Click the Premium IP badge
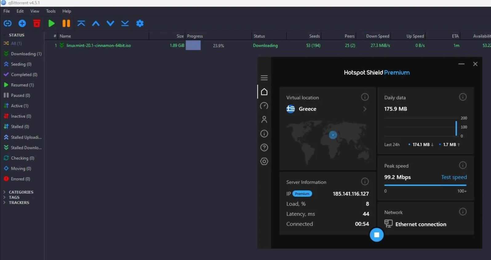The width and height of the screenshot is (491, 260). (x=302, y=194)
